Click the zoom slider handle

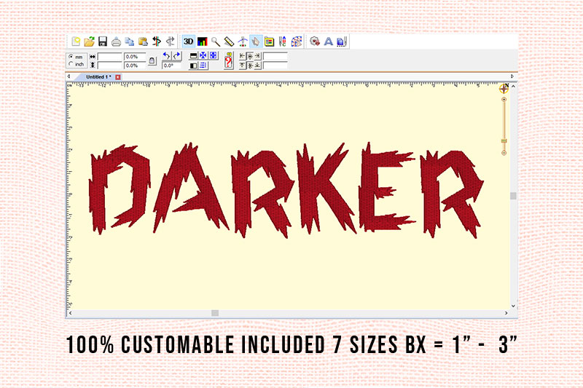click(504, 141)
